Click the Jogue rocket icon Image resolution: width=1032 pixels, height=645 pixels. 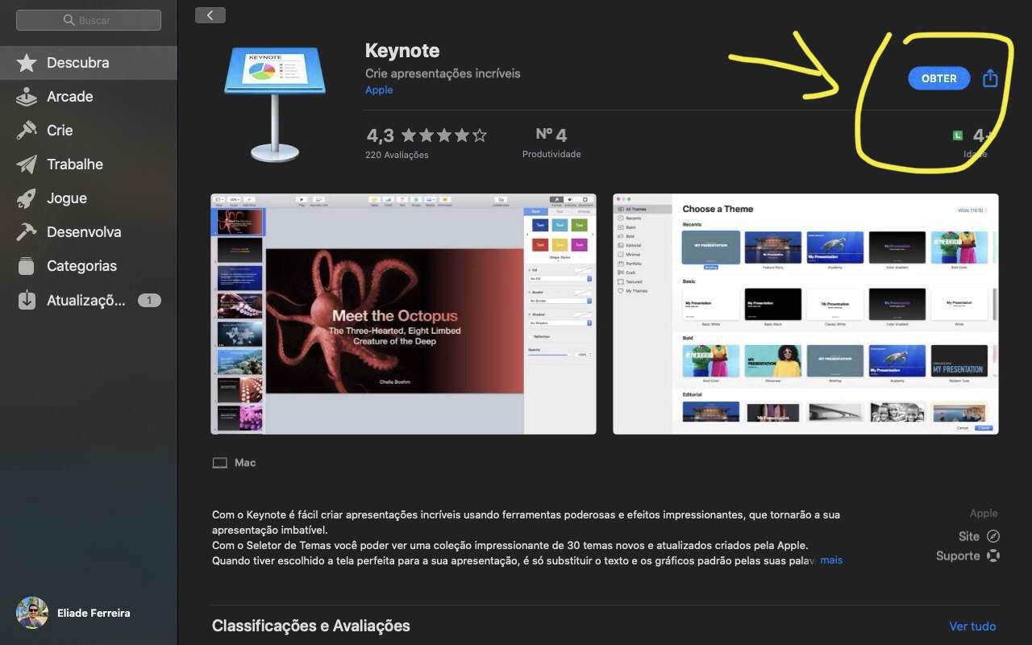(27, 198)
